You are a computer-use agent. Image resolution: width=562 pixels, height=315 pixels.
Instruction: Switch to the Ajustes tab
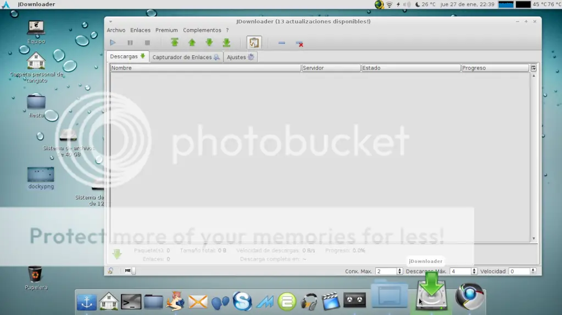point(241,57)
